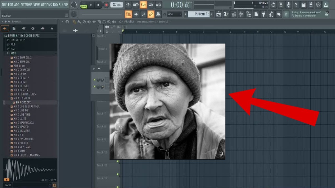335x188 pixels.
Task: Click the floppy disk save icon
Action: (x=303, y=5)
